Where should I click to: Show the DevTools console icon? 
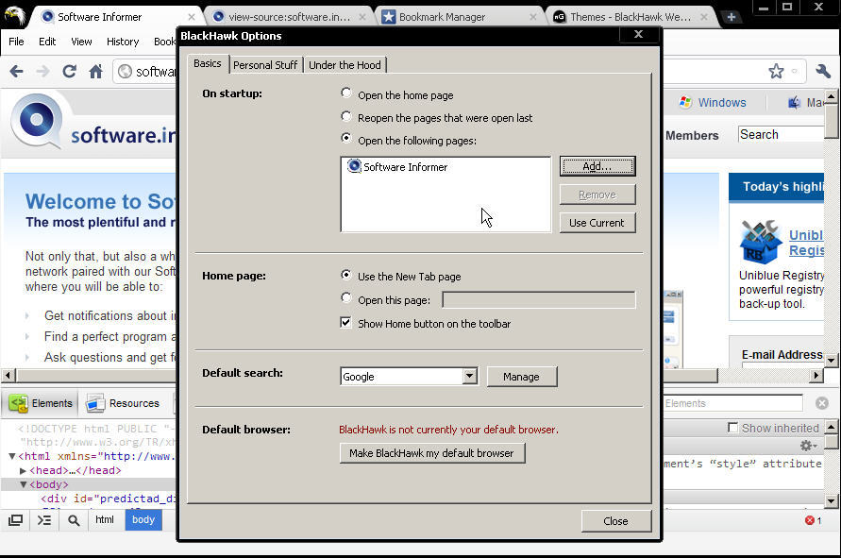[44, 520]
